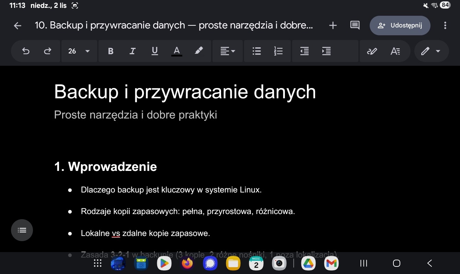Click the Udostępnij share button

coord(400,25)
